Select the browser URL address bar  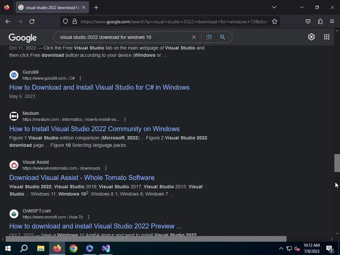pos(174,22)
